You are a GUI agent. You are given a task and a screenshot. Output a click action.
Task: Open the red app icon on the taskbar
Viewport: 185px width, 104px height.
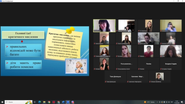[54, 102]
